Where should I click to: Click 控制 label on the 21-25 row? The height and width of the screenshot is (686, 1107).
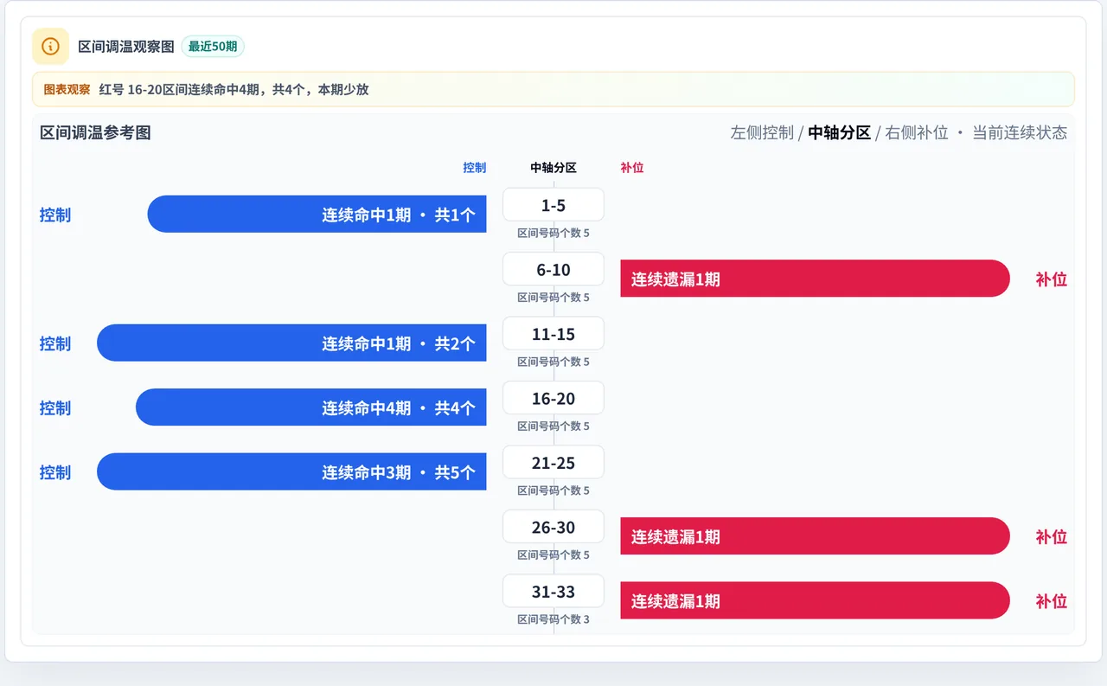(x=55, y=472)
